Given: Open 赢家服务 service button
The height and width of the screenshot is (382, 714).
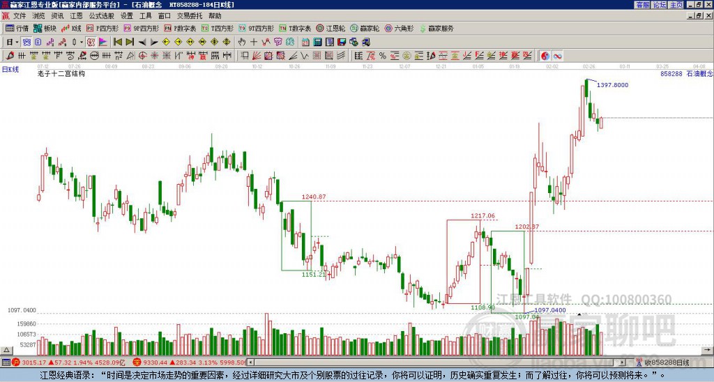Looking at the screenshot, I should [x=436, y=28].
